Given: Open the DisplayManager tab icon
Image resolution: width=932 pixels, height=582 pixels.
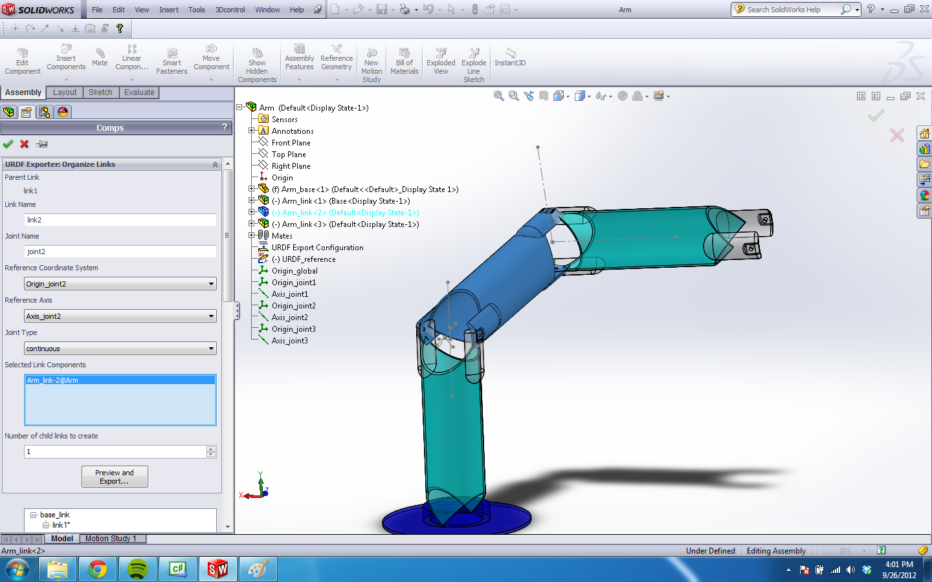Looking at the screenshot, I should (63, 112).
